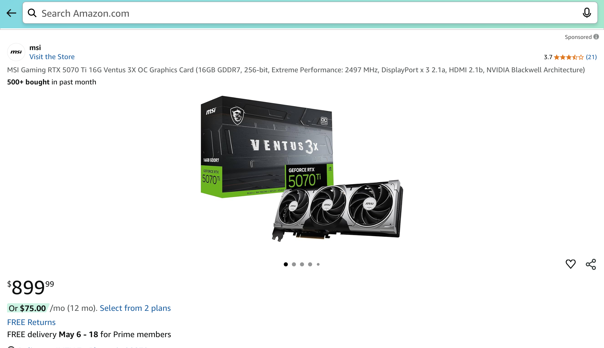The width and height of the screenshot is (604, 348).
Task: Enlarge the RTX 5070 Ti product photo
Action: point(302,169)
